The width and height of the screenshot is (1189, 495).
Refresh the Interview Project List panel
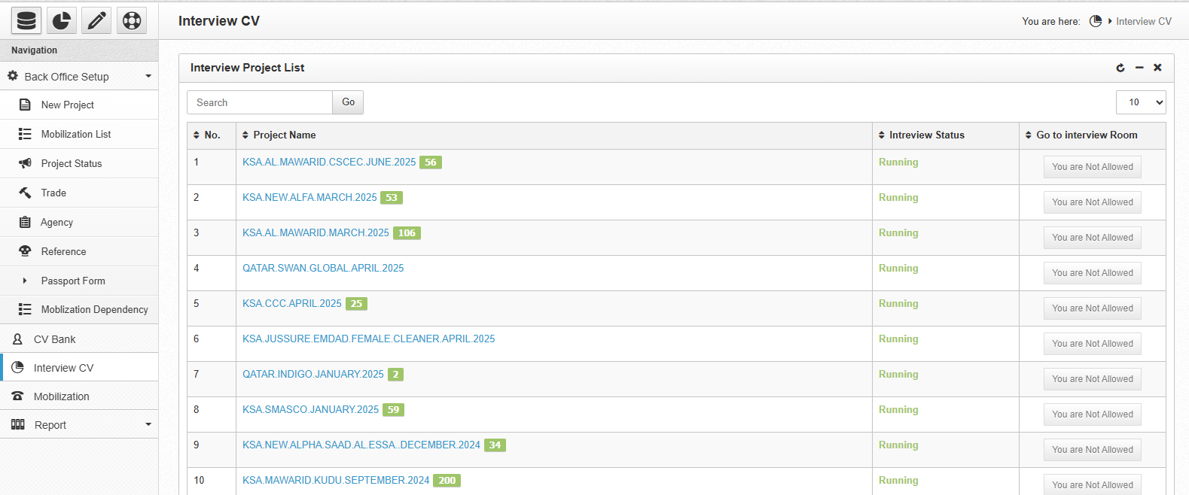1120,68
